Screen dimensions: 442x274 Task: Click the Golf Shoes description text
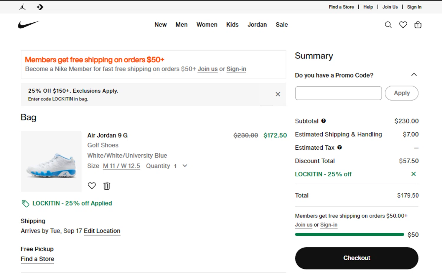103,145
